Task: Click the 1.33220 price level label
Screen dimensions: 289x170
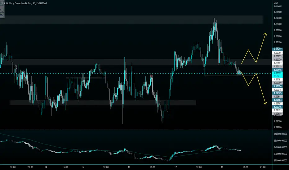Action: pos(278,60)
